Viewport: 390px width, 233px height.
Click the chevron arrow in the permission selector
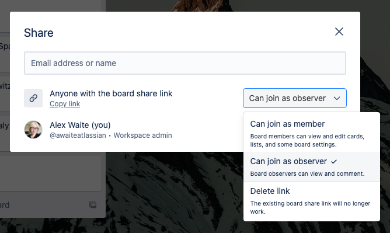[337, 98]
